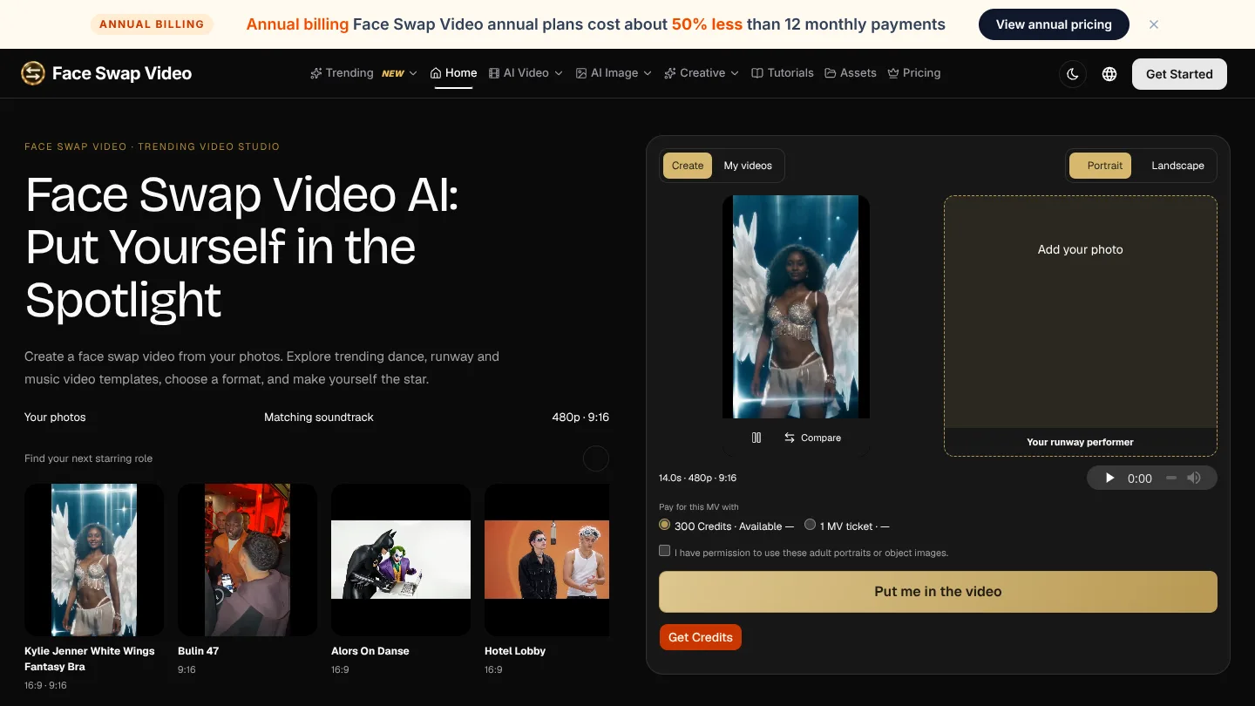Expand the AI Video dropdown
This screenshot has width=1255, height=706.
pos(526,73)
